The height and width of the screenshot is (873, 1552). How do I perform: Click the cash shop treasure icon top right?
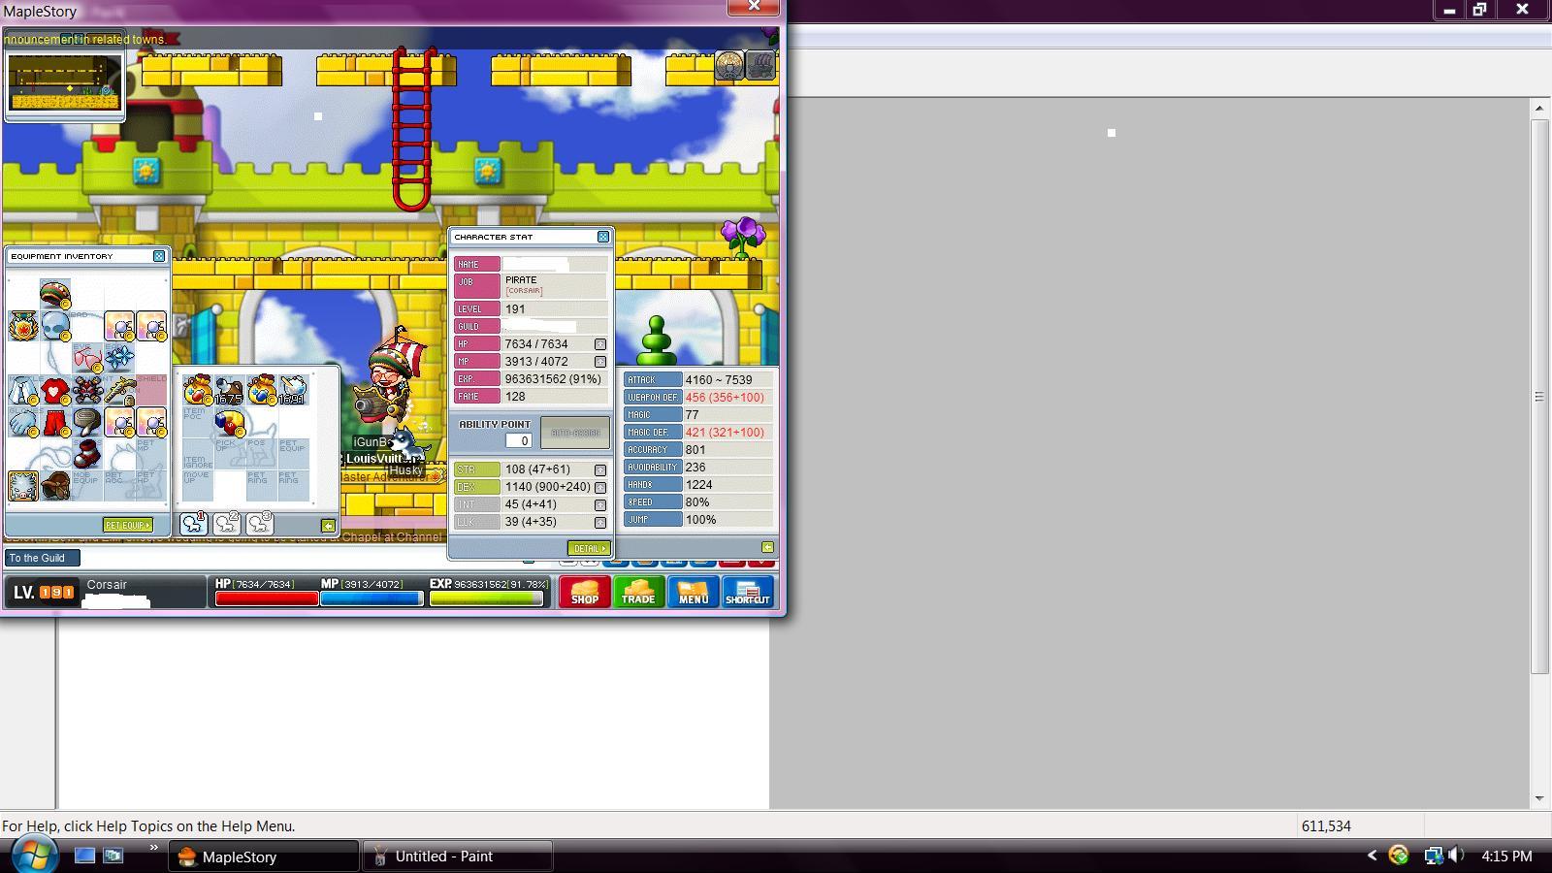point(761,65)
